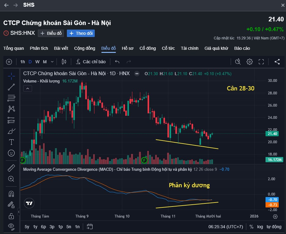Enter fullscreen chart mode
Viewport: 286px width, 234px height.
point(261,62)
